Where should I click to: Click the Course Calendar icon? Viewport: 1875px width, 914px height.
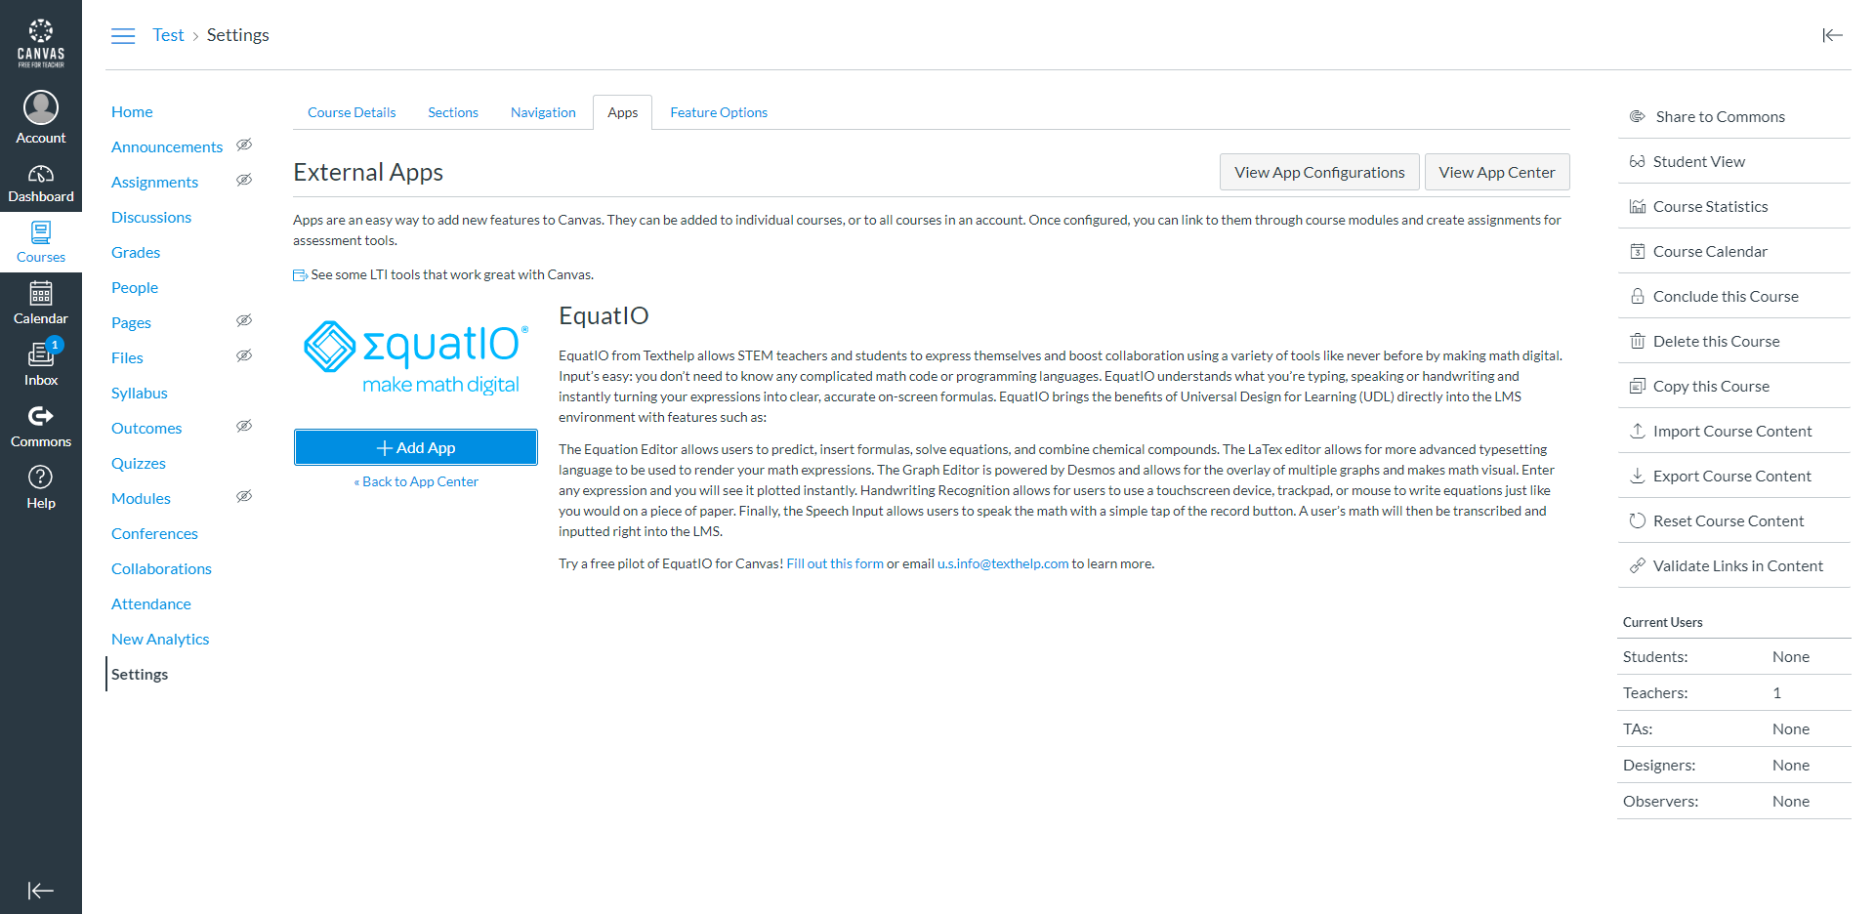[1638, 252]
